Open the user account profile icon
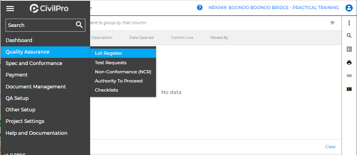357x155 pixels. pyautogui.click(x=349, y=8)
